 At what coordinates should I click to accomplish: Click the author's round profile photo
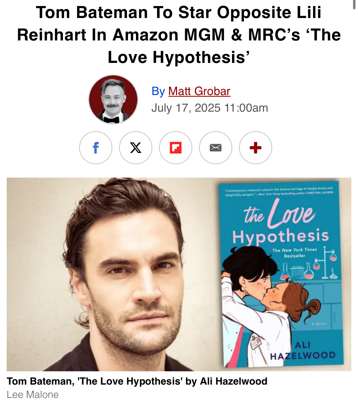113,99
